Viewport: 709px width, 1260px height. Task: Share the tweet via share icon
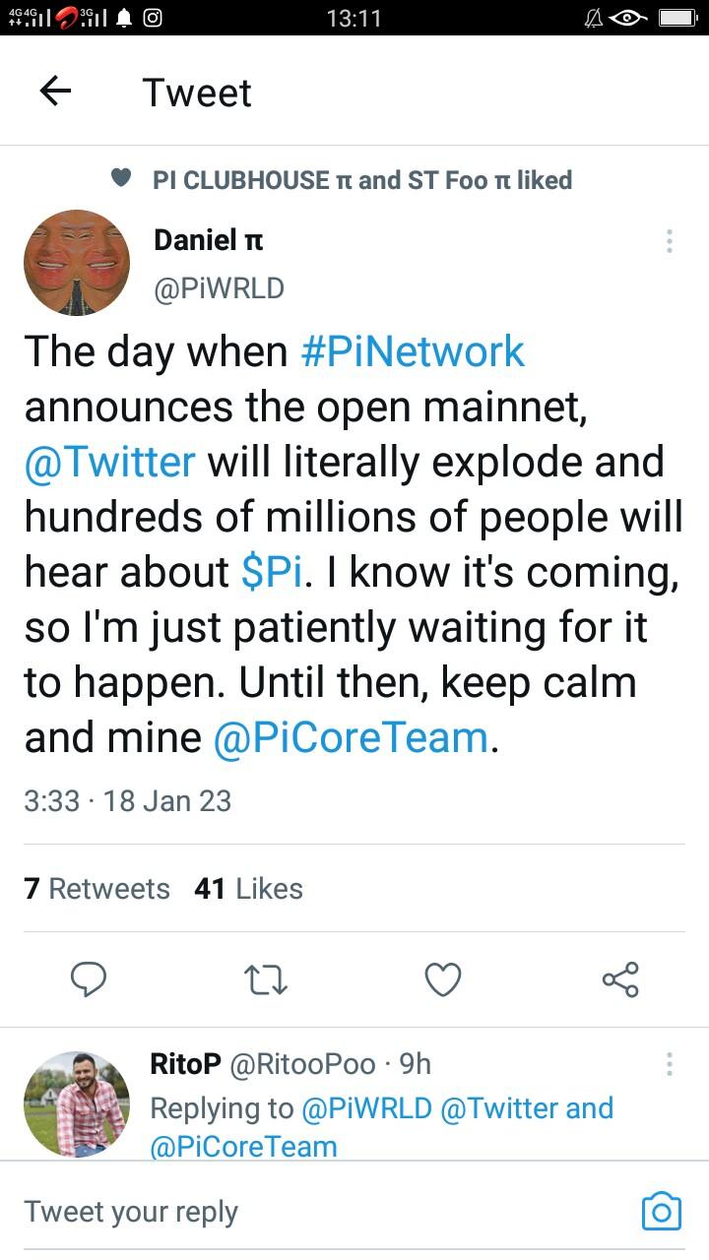tap(620, 979)
